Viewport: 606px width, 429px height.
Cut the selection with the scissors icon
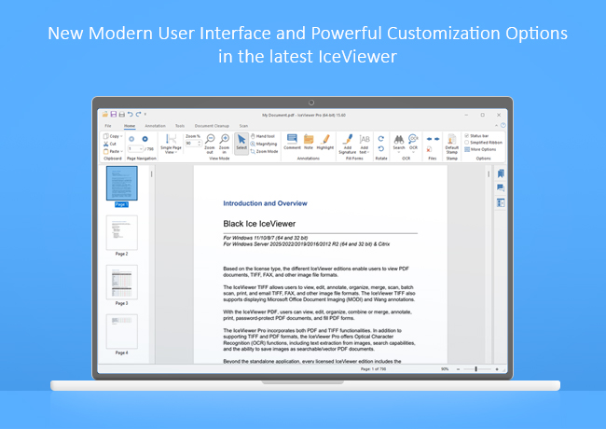109,144
